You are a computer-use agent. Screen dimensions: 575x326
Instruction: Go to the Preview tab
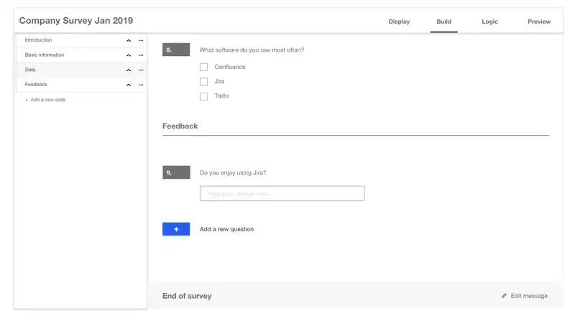pos(538,22)
